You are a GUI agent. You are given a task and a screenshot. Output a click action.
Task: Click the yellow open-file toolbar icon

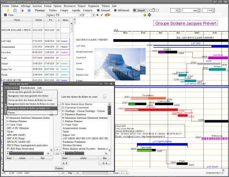point(8,10)
